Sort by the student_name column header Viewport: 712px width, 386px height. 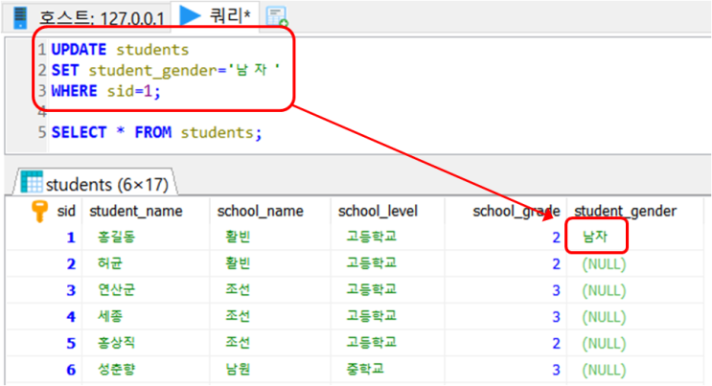point(136,211)
